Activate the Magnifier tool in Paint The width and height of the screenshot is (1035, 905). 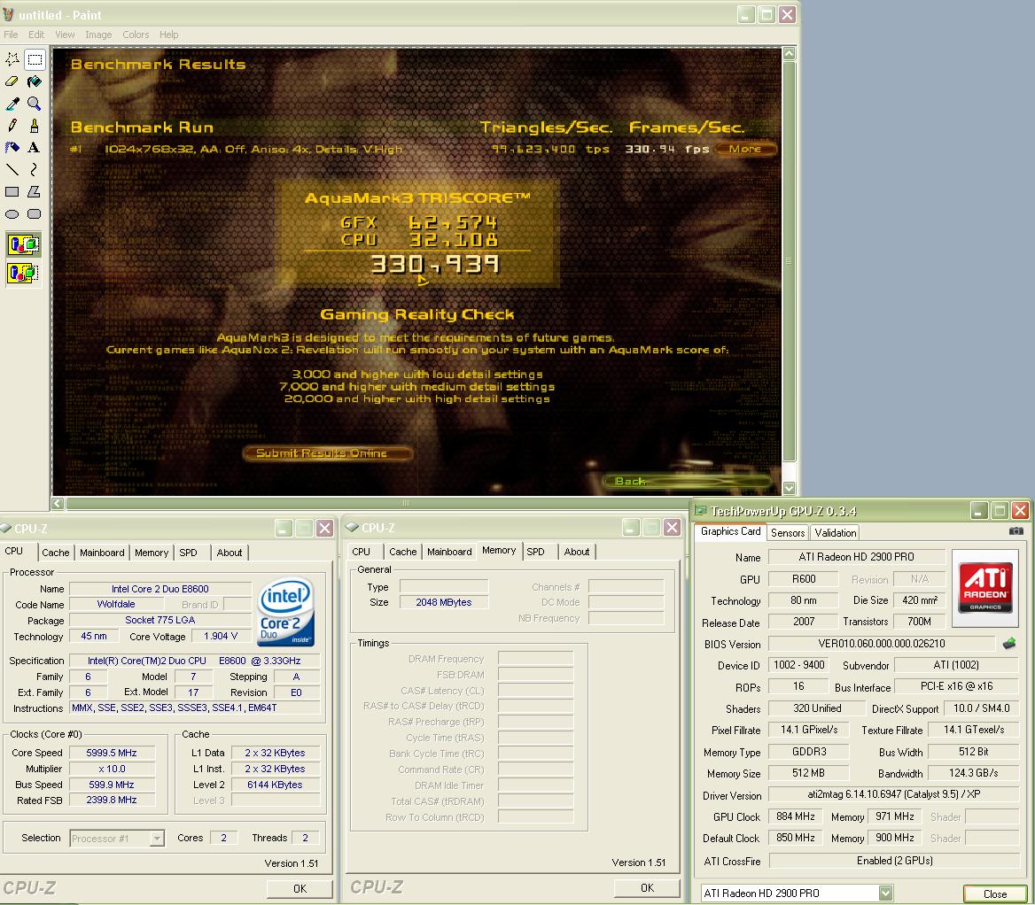tap(35, 104)
